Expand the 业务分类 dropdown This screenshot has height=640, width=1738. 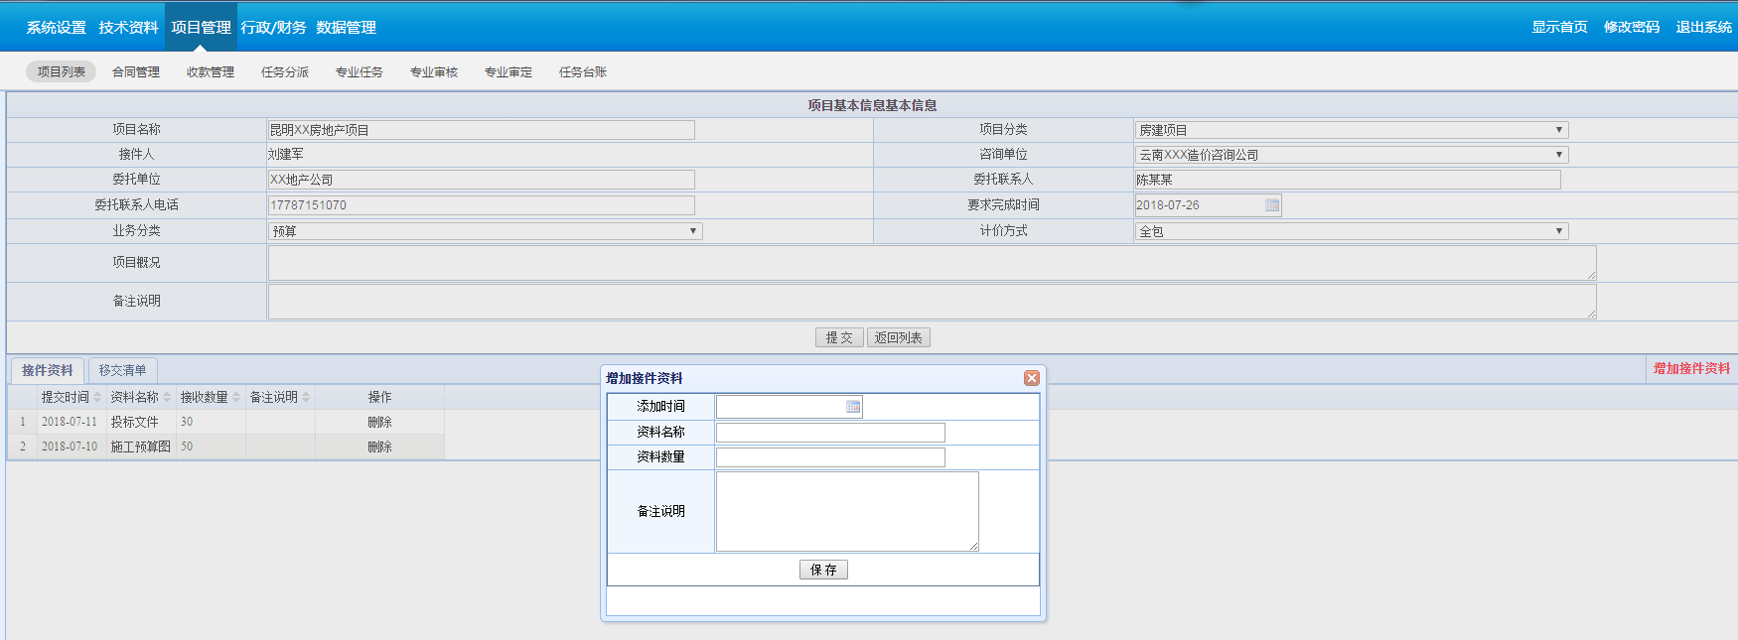692,231
